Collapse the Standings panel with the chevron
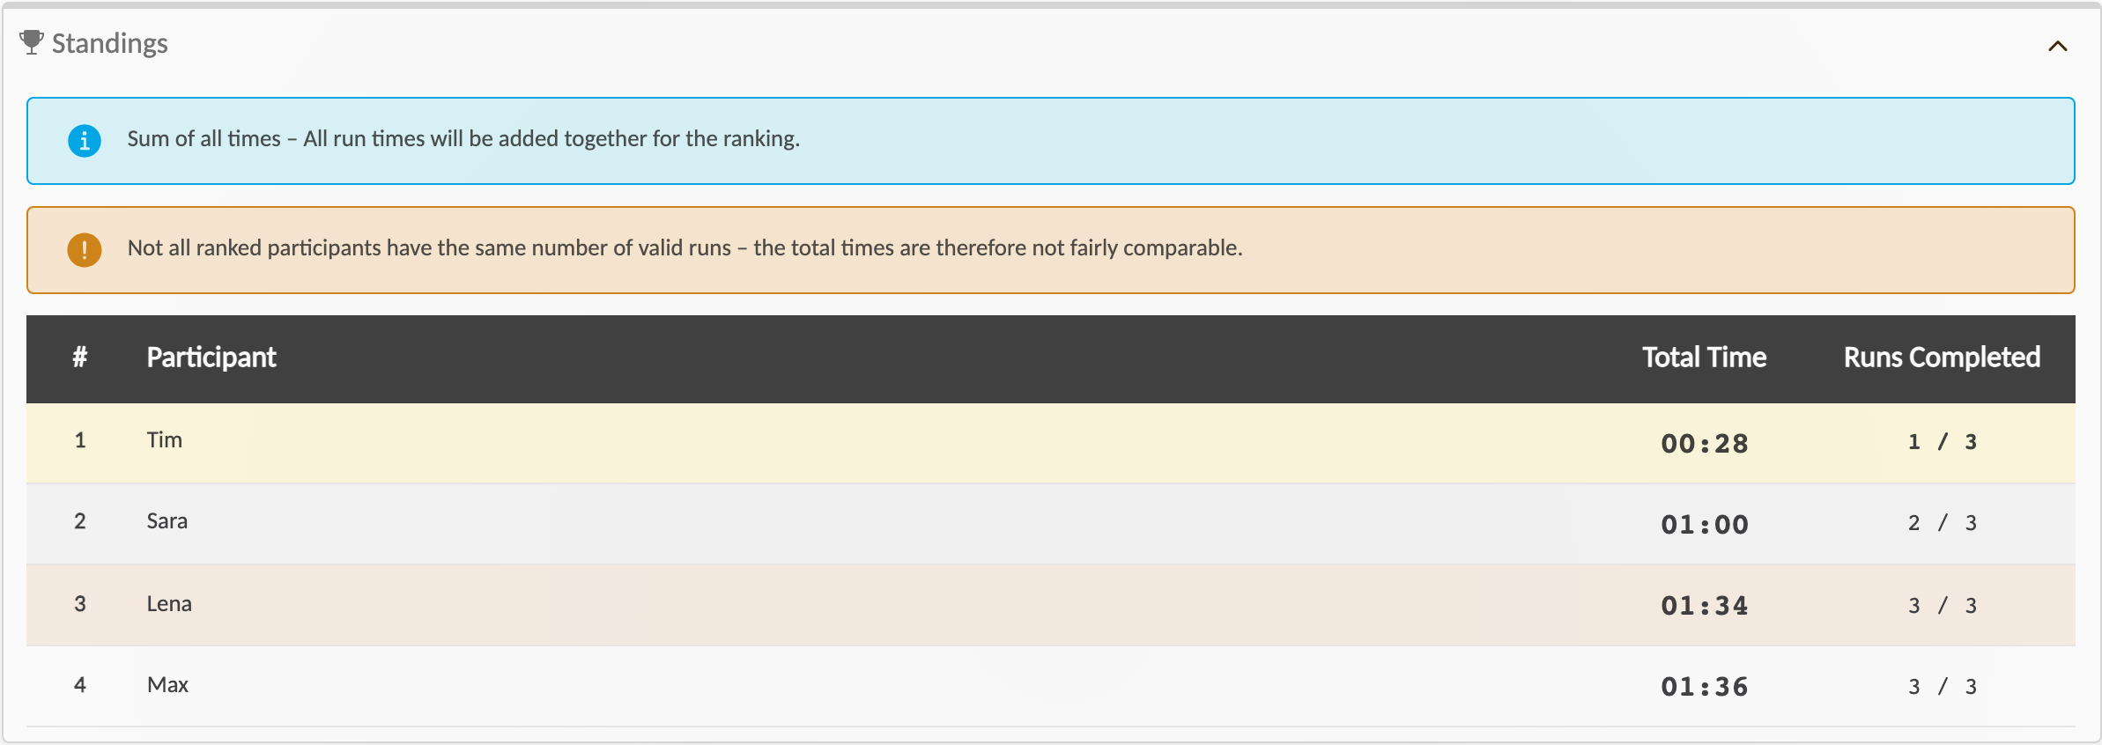This screenshot has width=2102, height=745. 2057,46
